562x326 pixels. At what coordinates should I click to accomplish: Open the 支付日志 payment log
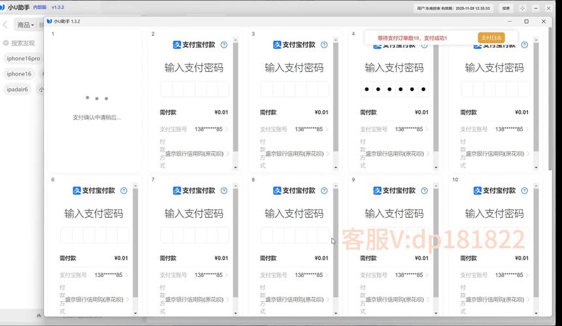click(x=491, y=38)
